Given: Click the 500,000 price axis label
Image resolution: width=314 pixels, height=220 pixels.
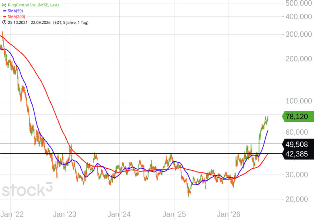Looking at the screenshot, I should tap(299, 3).
